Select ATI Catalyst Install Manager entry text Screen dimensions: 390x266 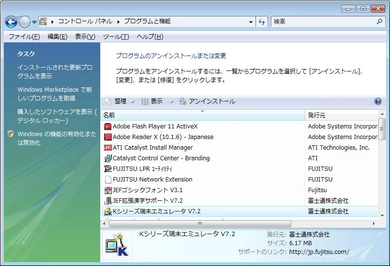tap(153, 148)
